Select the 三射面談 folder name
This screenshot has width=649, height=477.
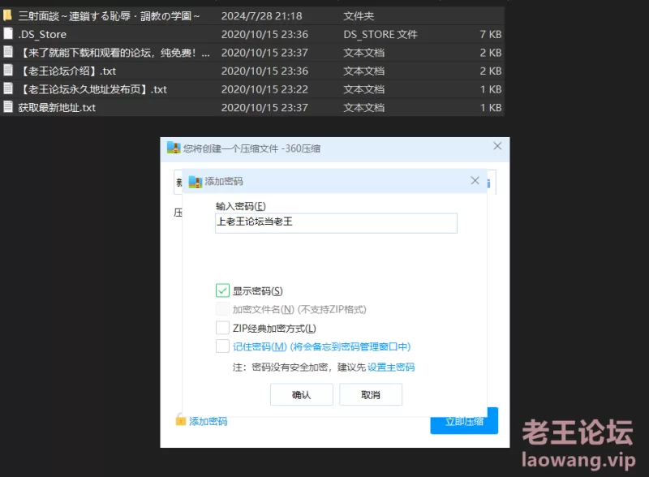(109, 16)
